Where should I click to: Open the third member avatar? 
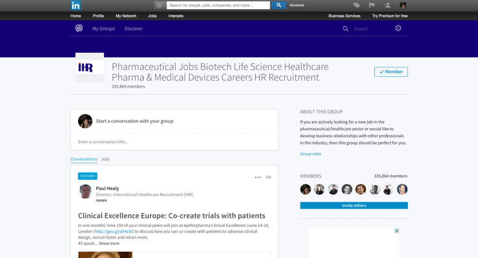pos(333,189)
